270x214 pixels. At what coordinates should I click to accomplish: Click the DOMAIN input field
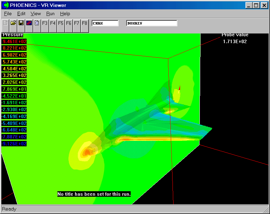tap(152, 23)
